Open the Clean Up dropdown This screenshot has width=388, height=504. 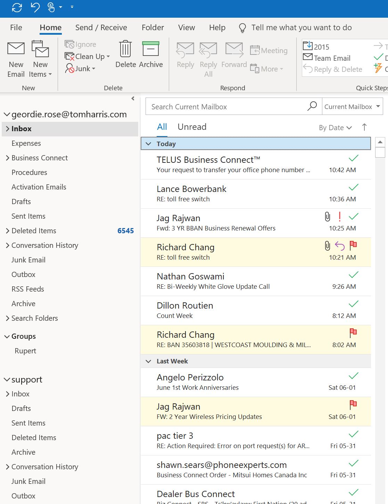88,57
